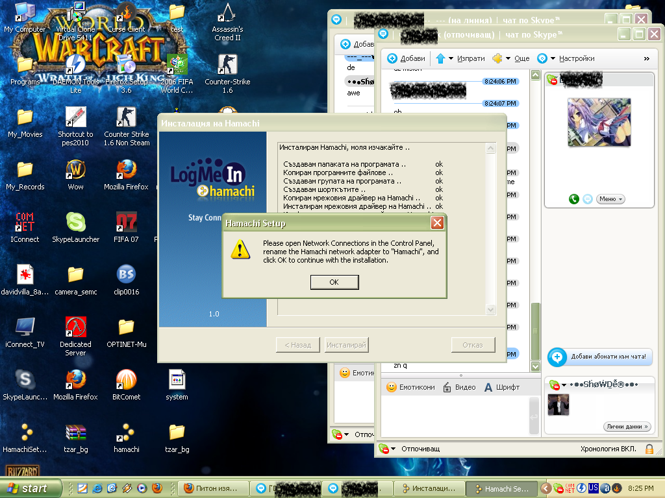This screenshot has height=498, width=665.
Task: Click the Добав button in back Skype window
Action: [357, 44]
